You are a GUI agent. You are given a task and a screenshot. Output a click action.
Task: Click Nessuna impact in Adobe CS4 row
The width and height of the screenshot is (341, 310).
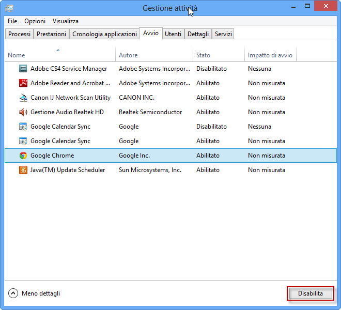(x=259, y=69)
